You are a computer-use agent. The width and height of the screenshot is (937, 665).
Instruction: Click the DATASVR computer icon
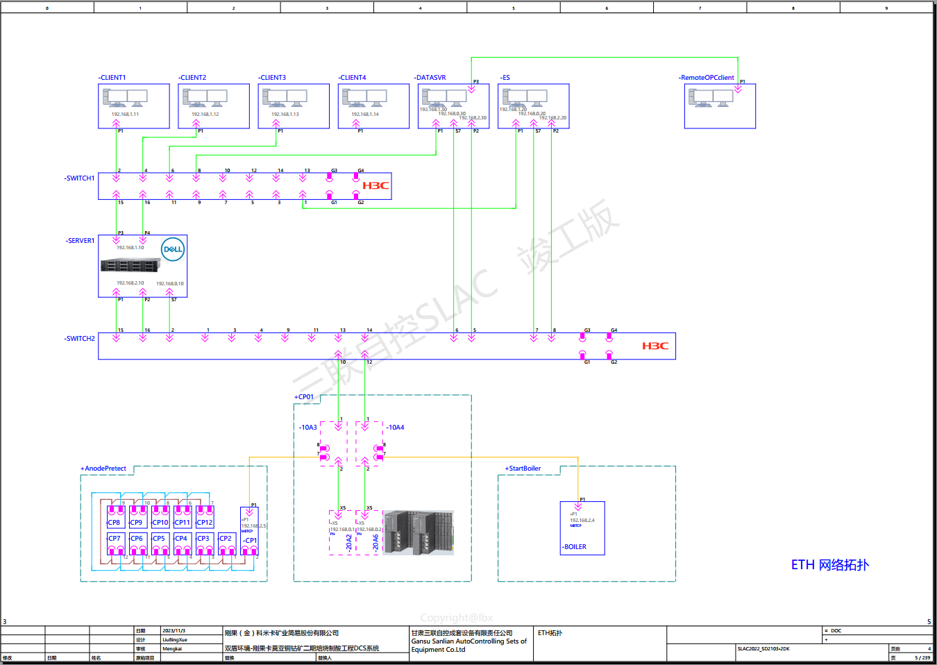click(444, 98)
